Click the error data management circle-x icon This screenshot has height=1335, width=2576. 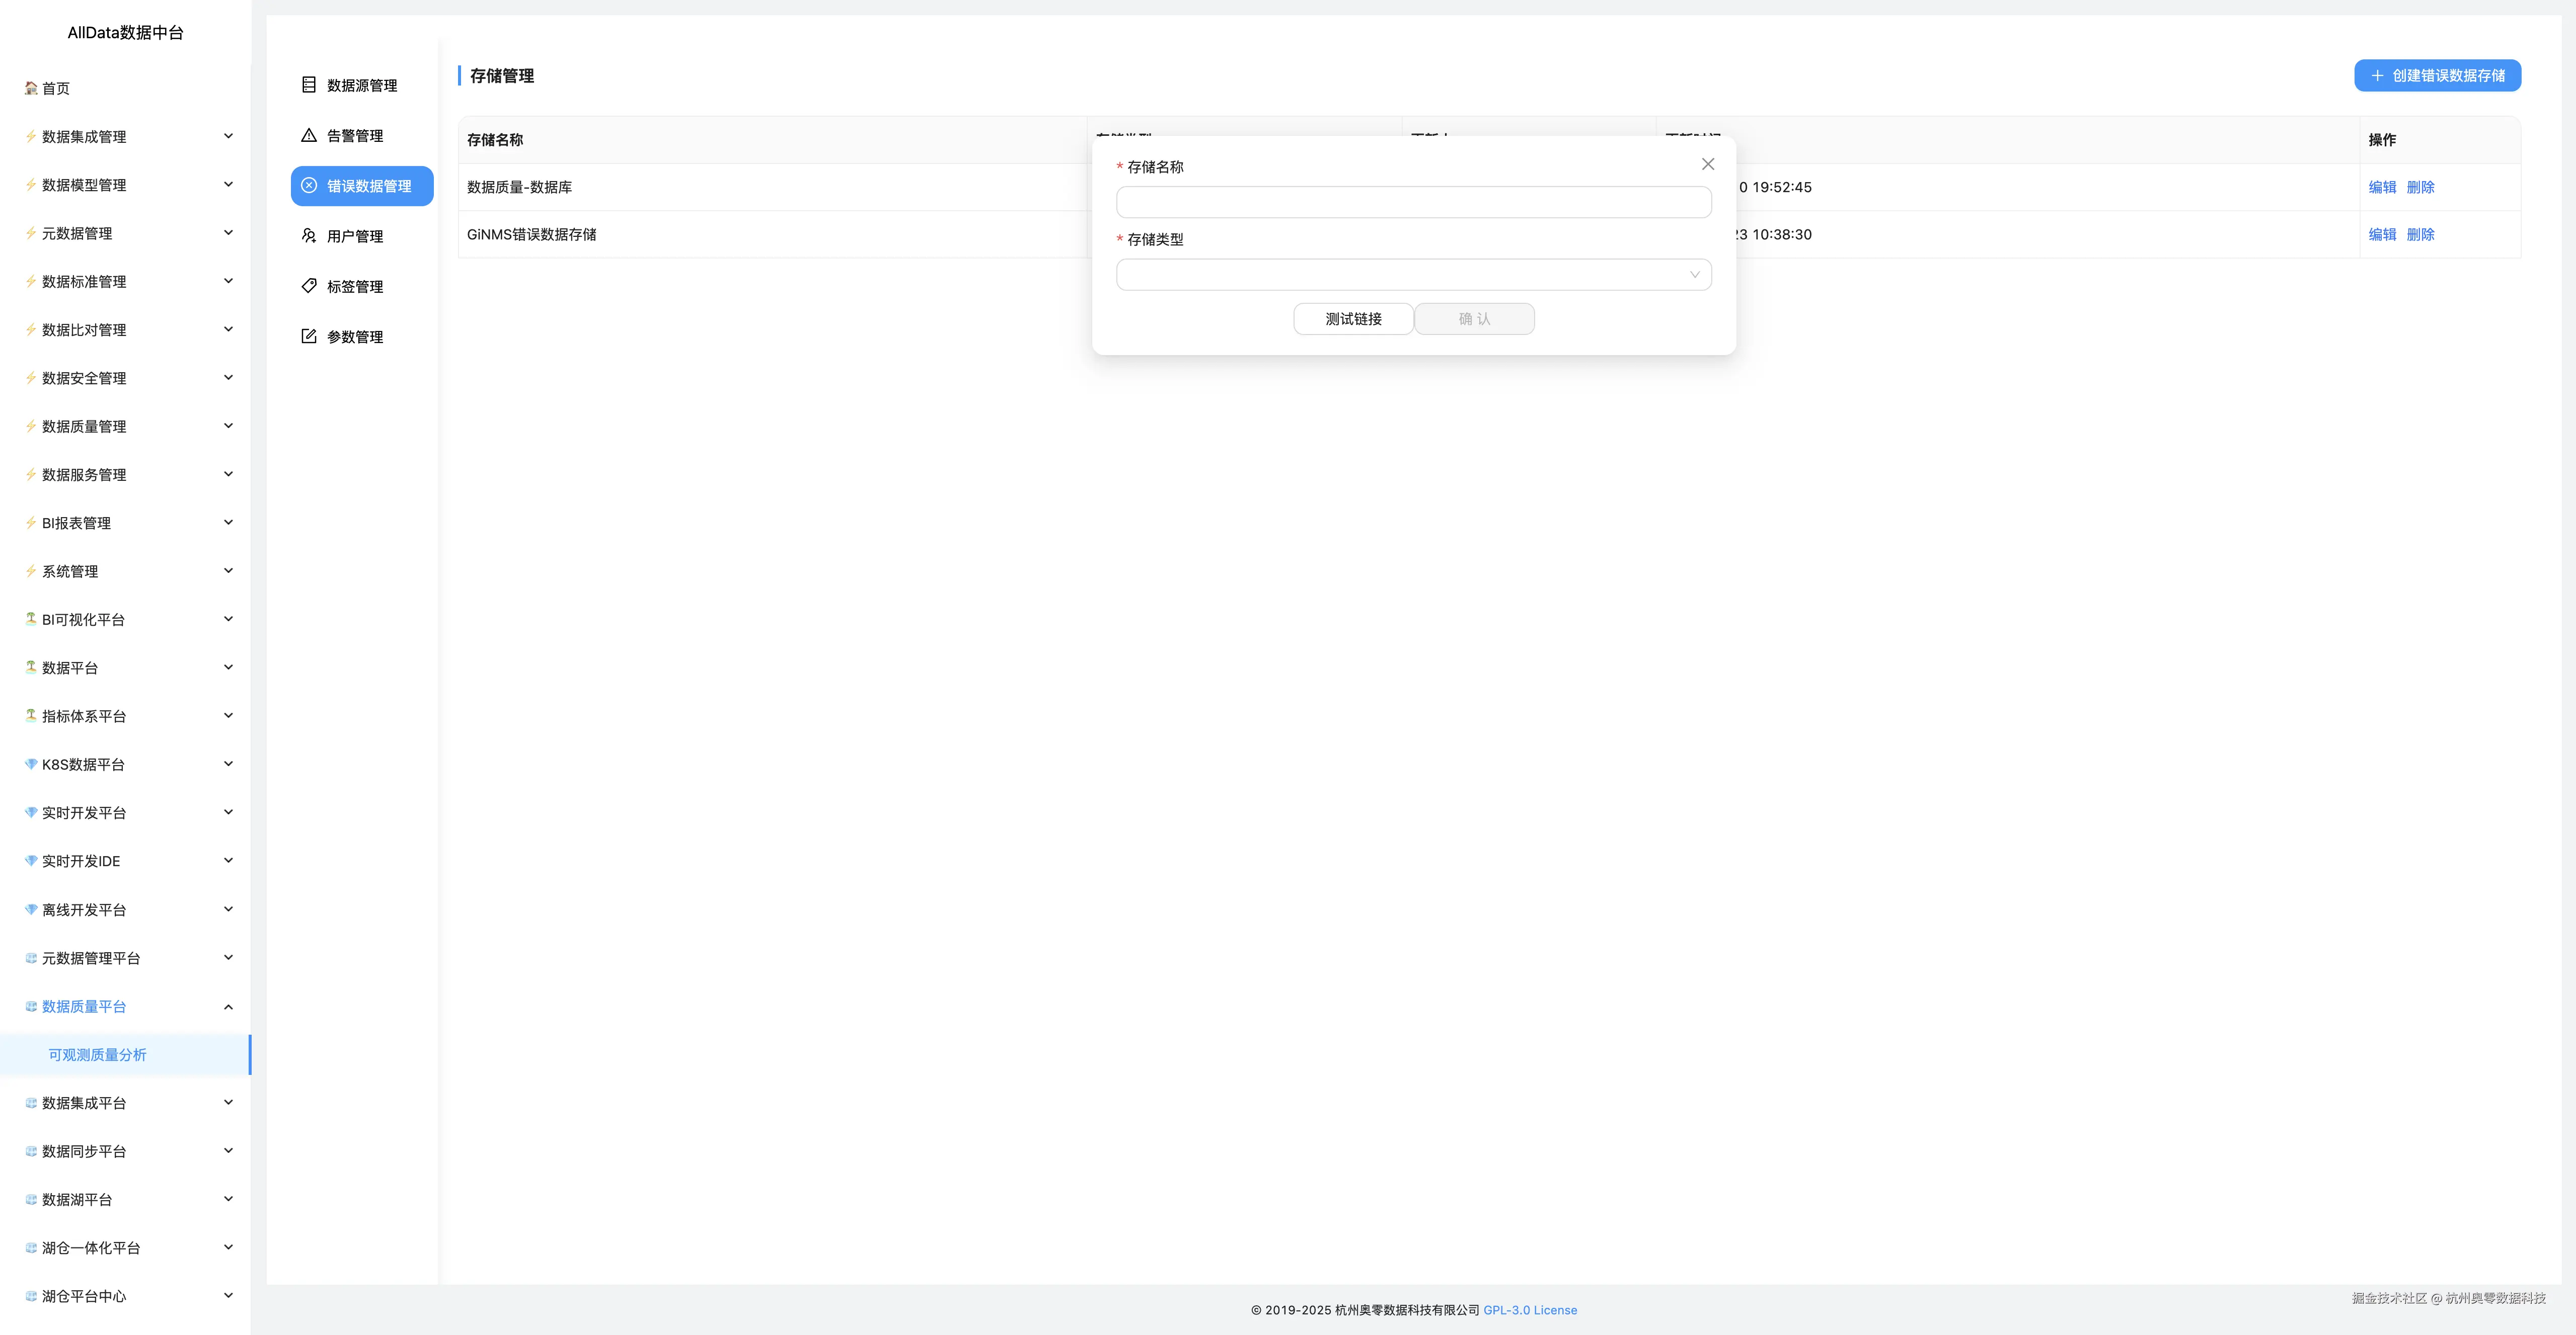click(309, 186)
